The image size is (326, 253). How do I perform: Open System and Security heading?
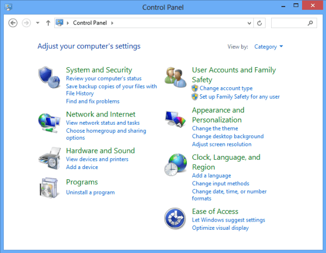[x=99, y=70]
